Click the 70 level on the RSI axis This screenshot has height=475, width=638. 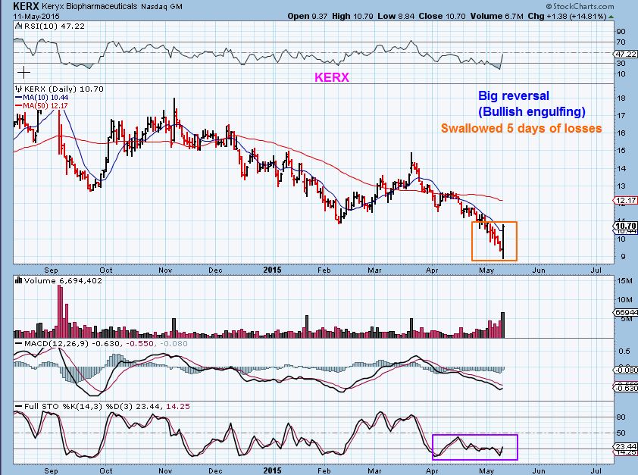[621, 42]
